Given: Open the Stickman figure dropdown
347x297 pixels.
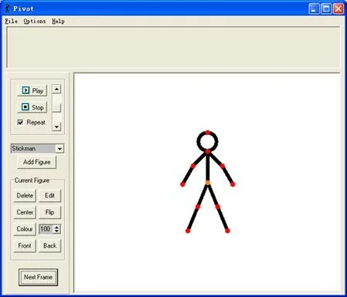Looking at the screenshot, I should 59,149.
